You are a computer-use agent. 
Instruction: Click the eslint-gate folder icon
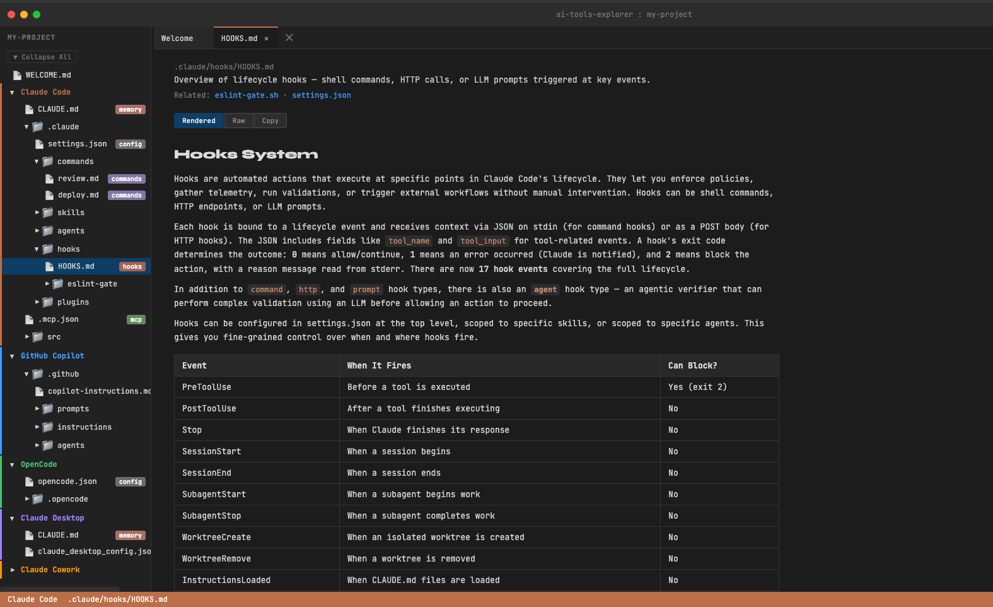[58, 284]
